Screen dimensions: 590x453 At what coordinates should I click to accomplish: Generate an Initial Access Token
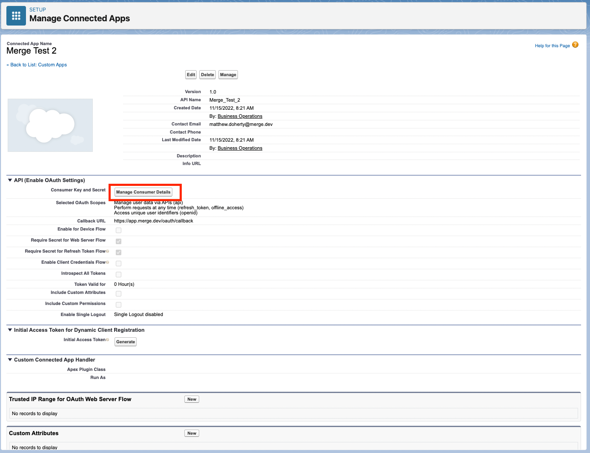click(126, 342)
